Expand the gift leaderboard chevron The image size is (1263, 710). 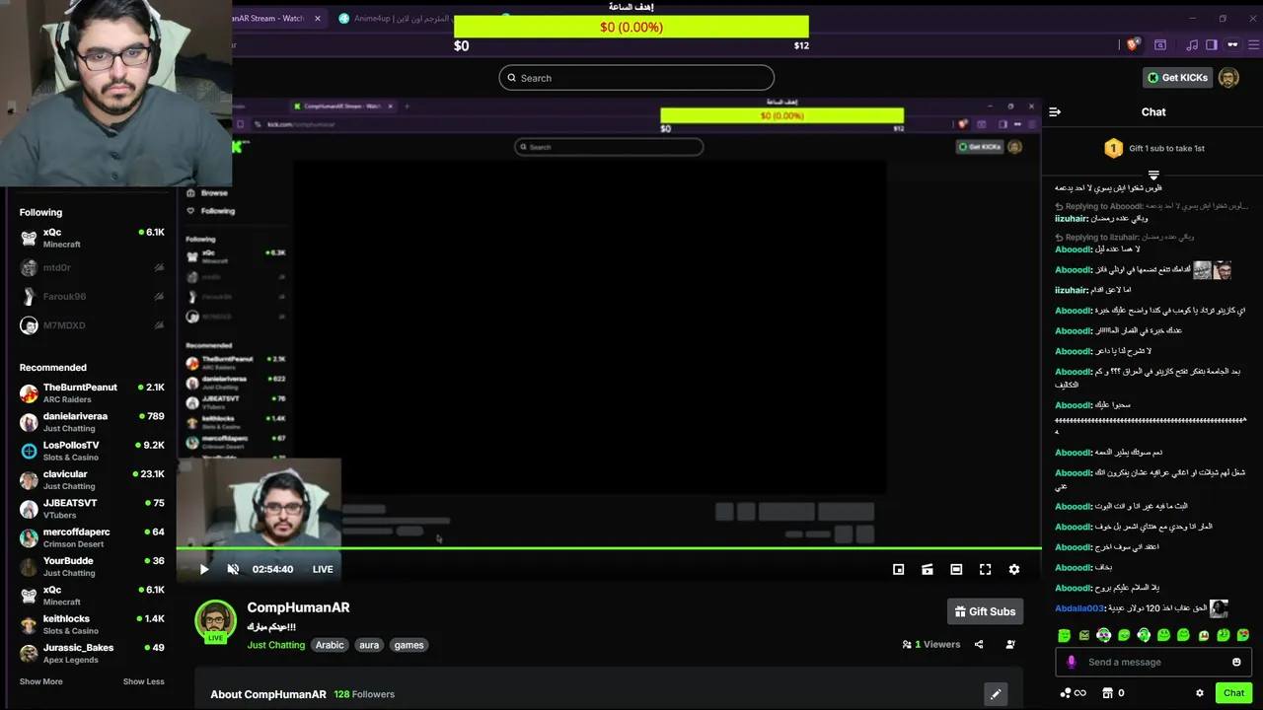1153,176
